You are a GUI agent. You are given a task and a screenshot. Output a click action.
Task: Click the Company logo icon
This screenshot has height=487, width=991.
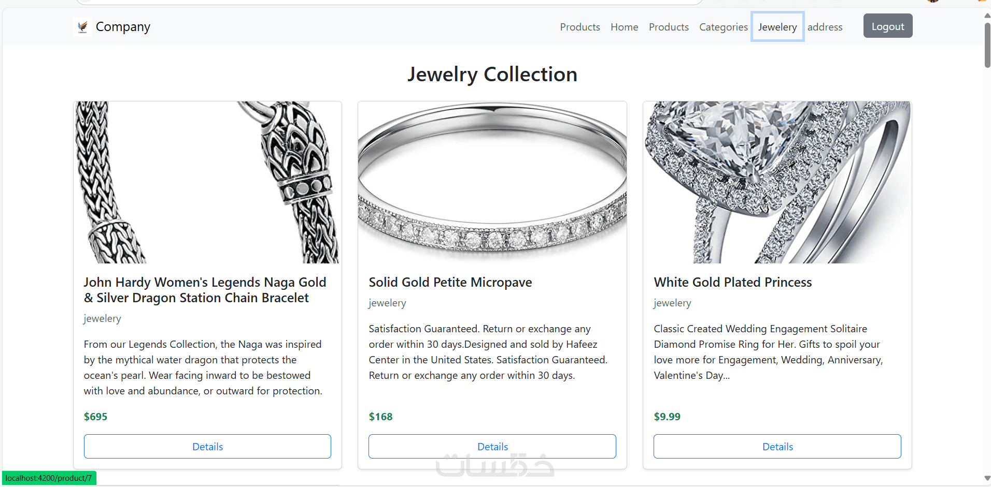point(82,26)
